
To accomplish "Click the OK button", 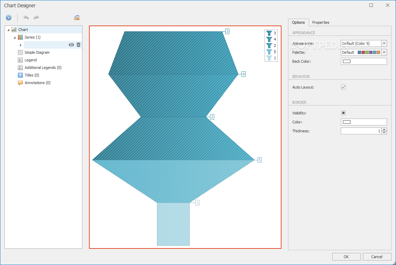I will 346,257.
